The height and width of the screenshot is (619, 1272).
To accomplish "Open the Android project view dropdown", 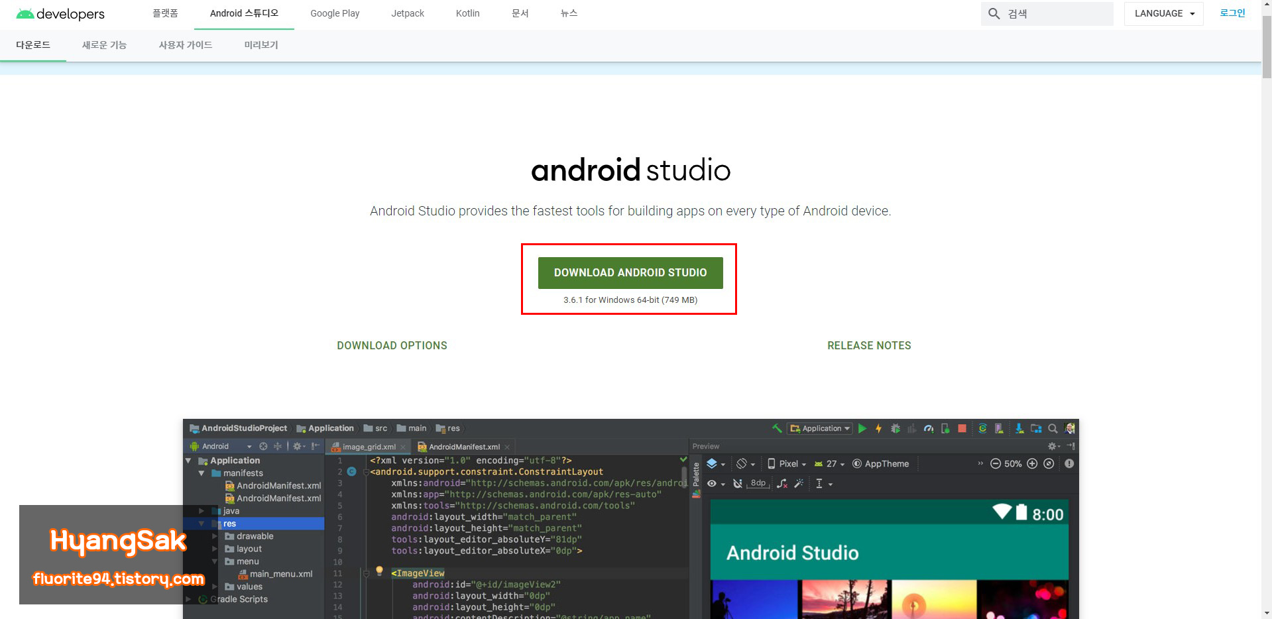I will pos(220,446).
